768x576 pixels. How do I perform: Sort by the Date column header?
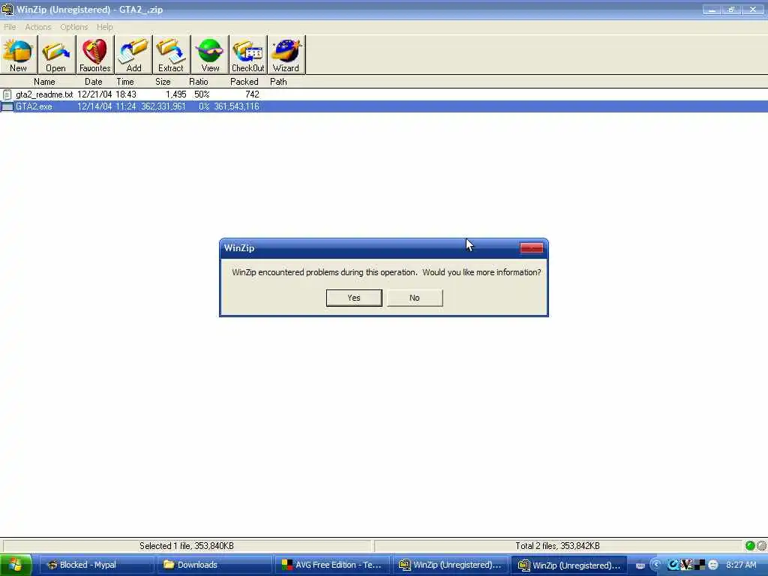click(x=94, y=82)
